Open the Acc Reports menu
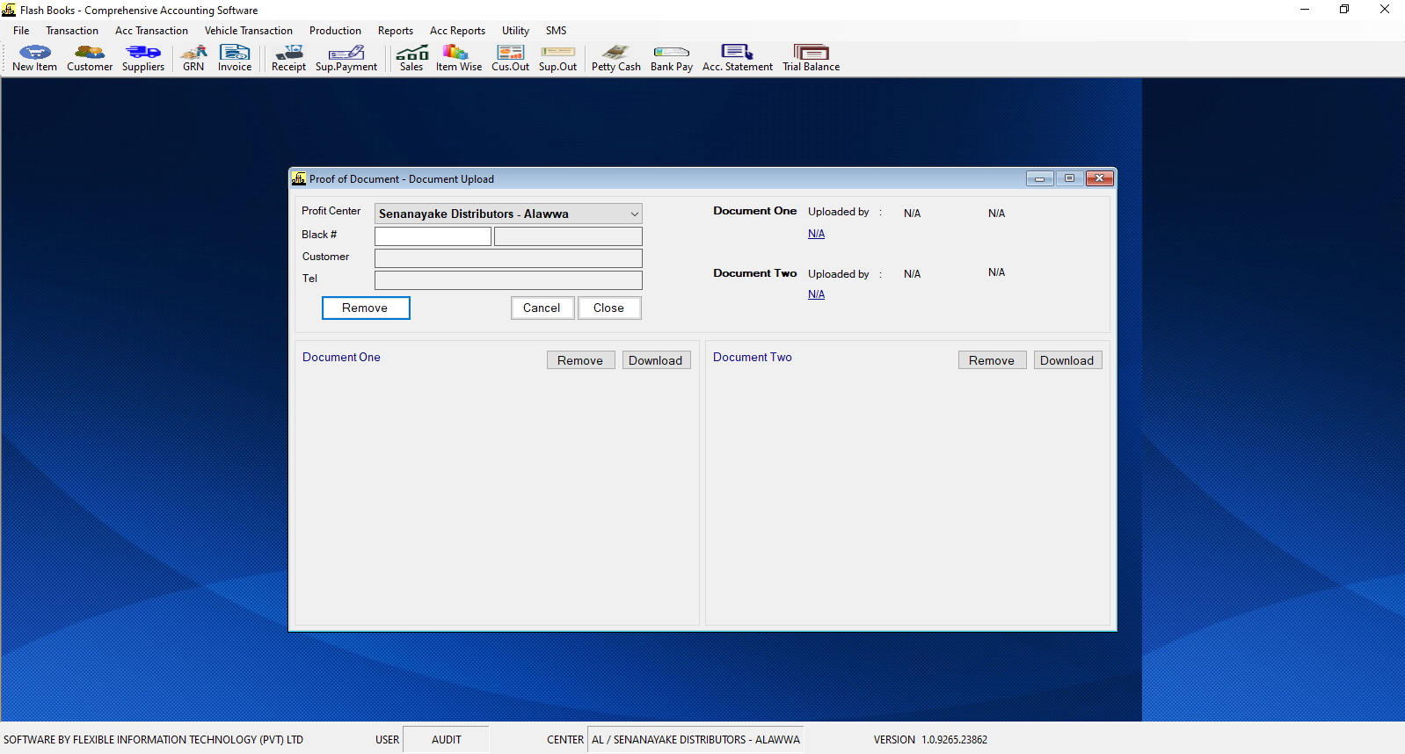1405x754 pixels. coord(457,31)
